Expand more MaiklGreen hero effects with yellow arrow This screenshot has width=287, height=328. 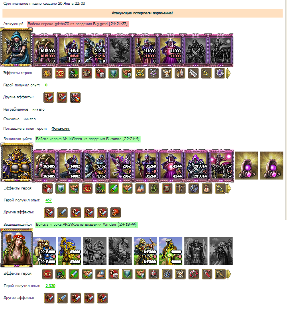[x=229, y=189]
